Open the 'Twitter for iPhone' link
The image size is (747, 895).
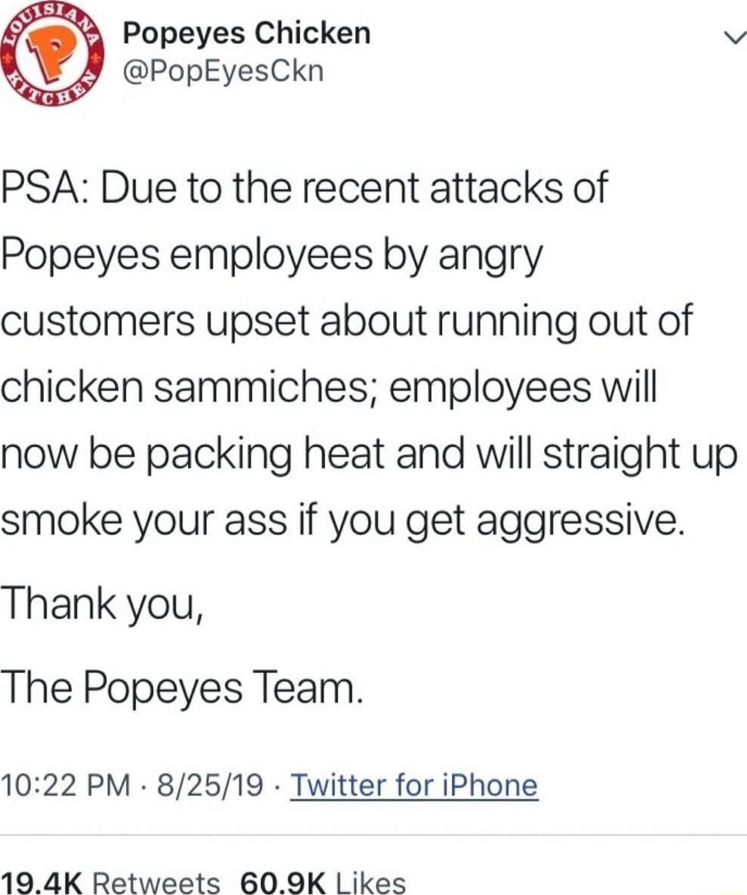point(415,785)
